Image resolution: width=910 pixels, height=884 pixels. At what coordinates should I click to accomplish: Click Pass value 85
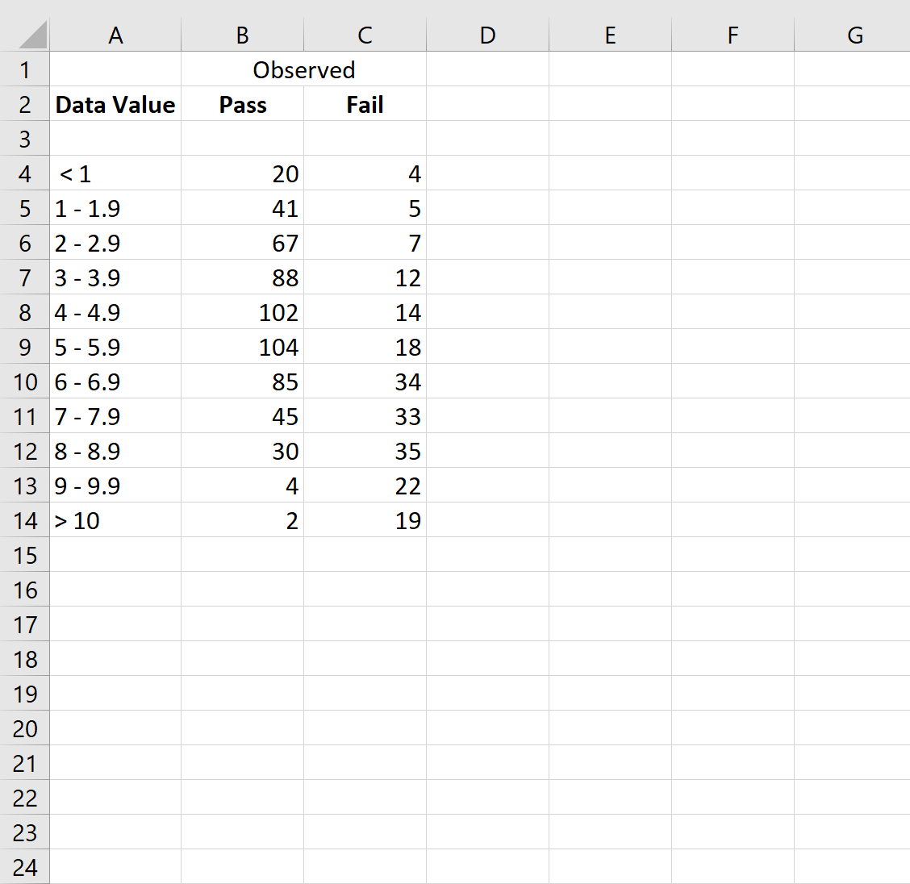click(x=243, y=382)
